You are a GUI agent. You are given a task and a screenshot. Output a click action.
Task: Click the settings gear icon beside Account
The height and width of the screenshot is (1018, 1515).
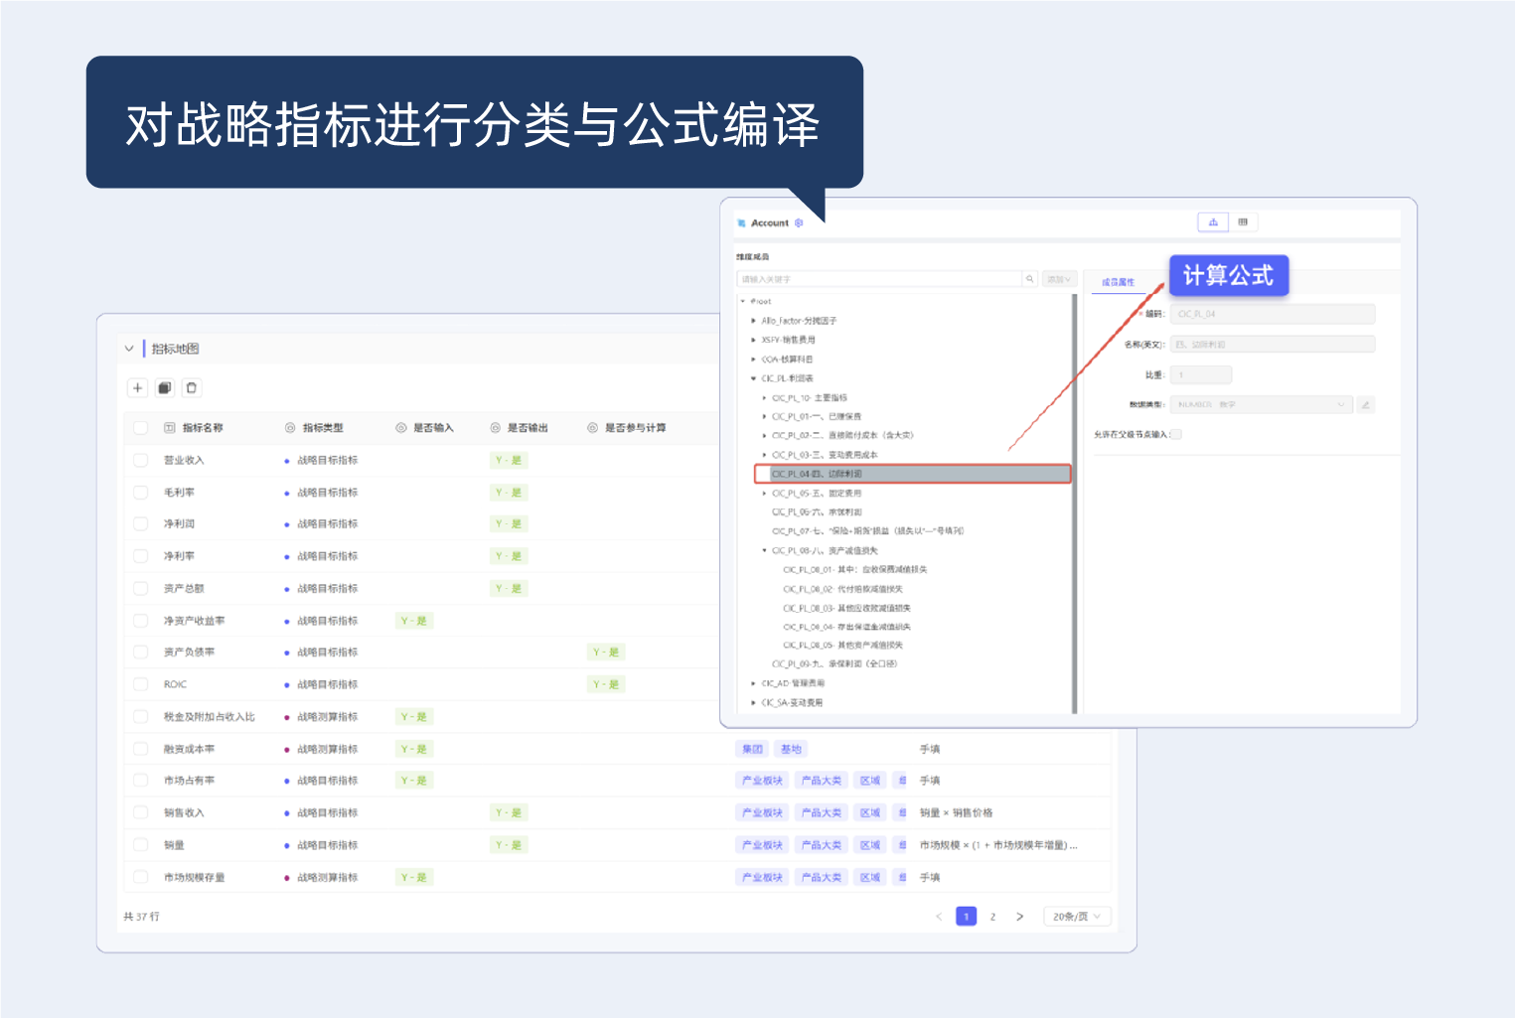tap(799, 222)
